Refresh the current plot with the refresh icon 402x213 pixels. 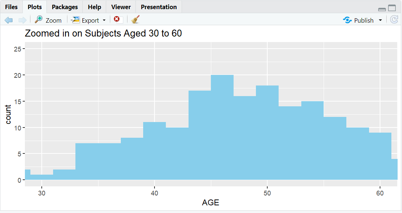394,20
